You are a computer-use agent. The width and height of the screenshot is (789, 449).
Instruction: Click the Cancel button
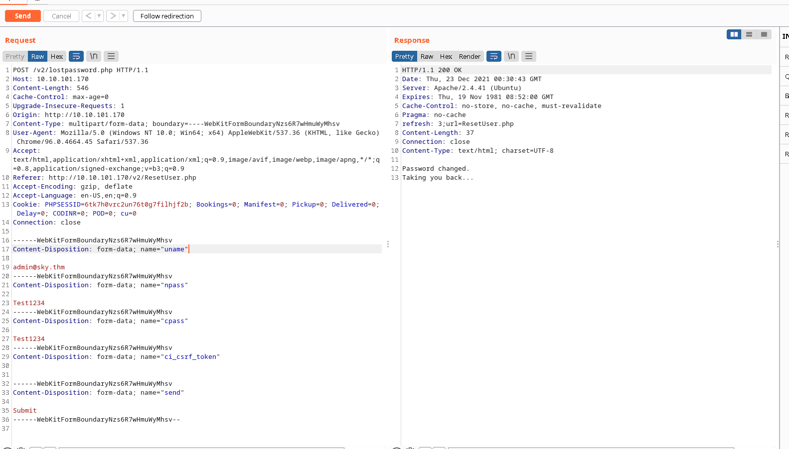point(61,16)
